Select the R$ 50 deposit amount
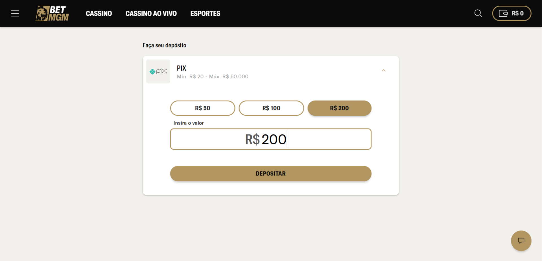 202,108
